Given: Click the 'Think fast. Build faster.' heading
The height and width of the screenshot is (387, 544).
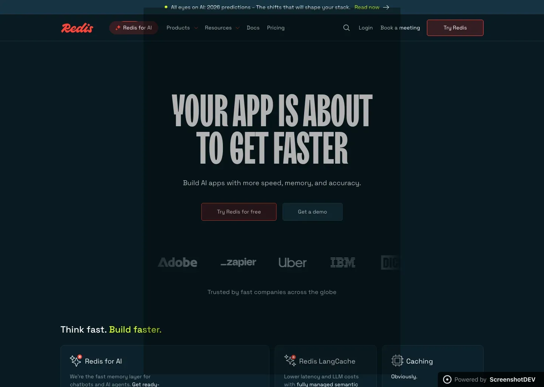Looking at the screenshot, I should tap(111, 330).
